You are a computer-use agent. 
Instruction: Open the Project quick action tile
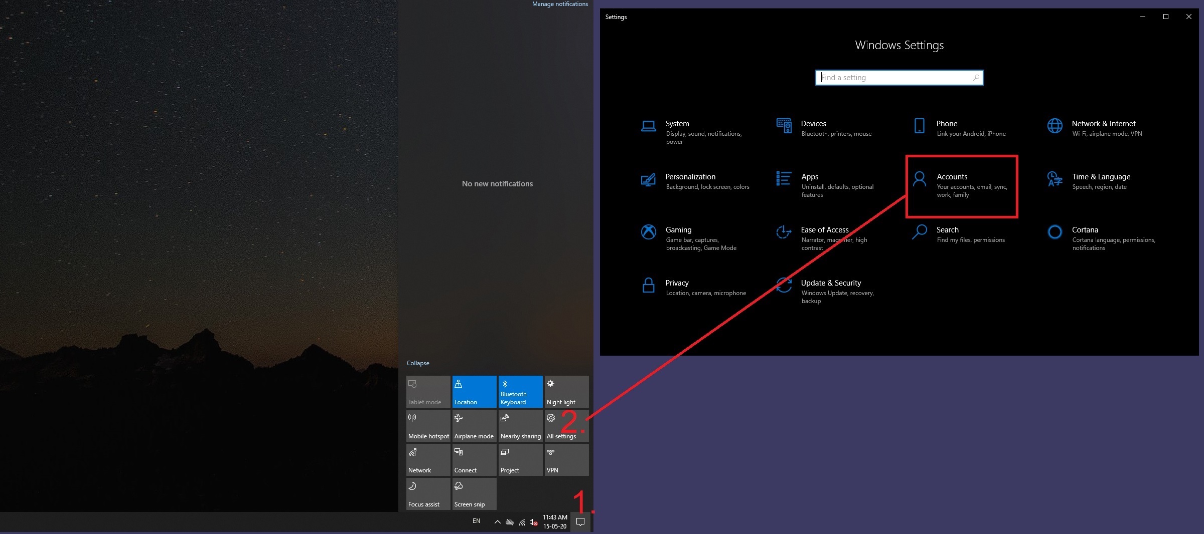coord(520,460)
